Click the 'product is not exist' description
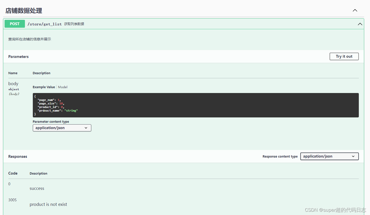 tap(48, 204)
